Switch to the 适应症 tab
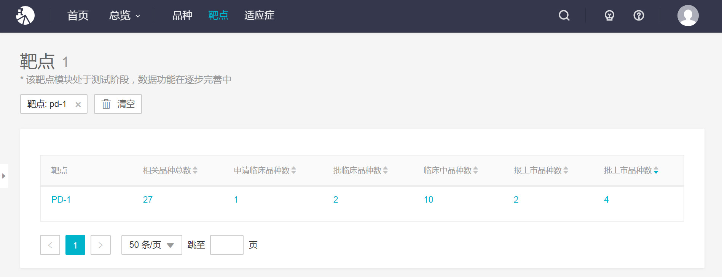Image resolution: width=722 pixels, height=277 pixels. [x=259, y=16]
